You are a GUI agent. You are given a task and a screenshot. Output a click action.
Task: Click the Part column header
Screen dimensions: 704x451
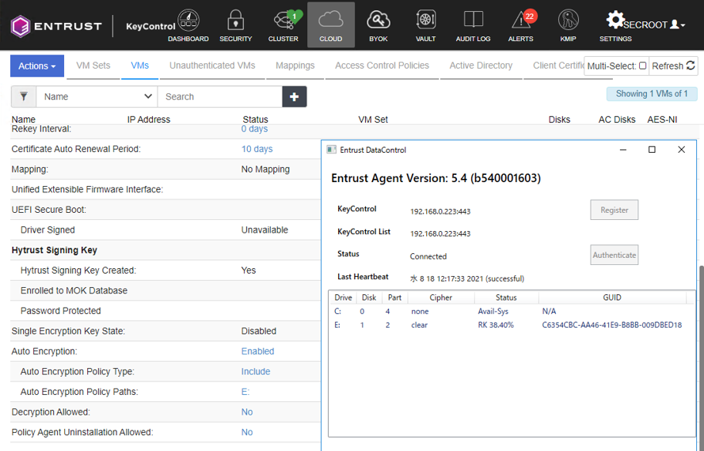click(x=394, y=298)
